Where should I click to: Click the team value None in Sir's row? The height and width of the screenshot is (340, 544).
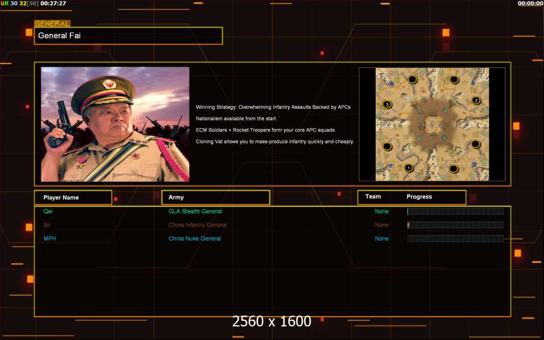381,225
